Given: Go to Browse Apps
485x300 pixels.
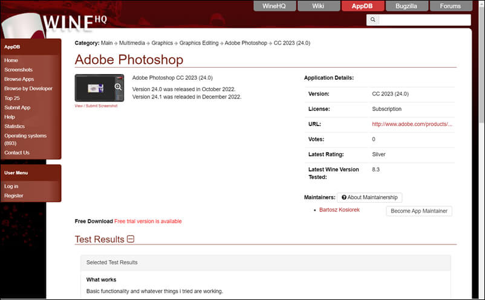Looking at the screenshot, I should [19, 79].
